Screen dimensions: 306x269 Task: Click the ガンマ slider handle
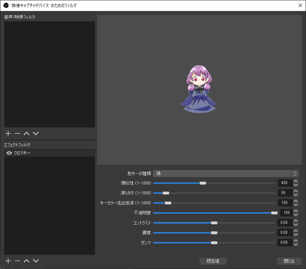214,243
